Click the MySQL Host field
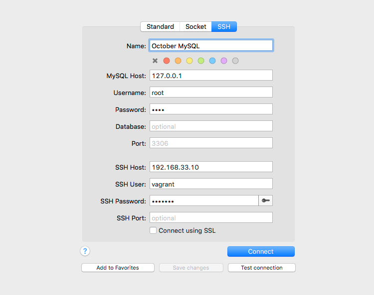This screenshot has height=295, width=374. 211,76
